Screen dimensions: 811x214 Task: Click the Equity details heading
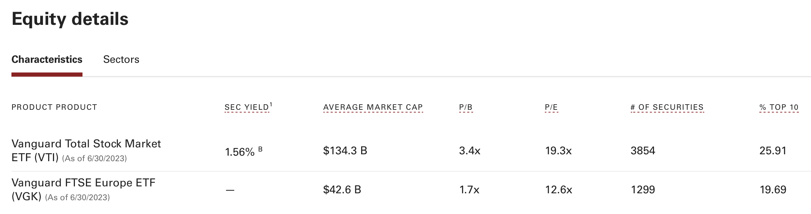click(70, 19)
